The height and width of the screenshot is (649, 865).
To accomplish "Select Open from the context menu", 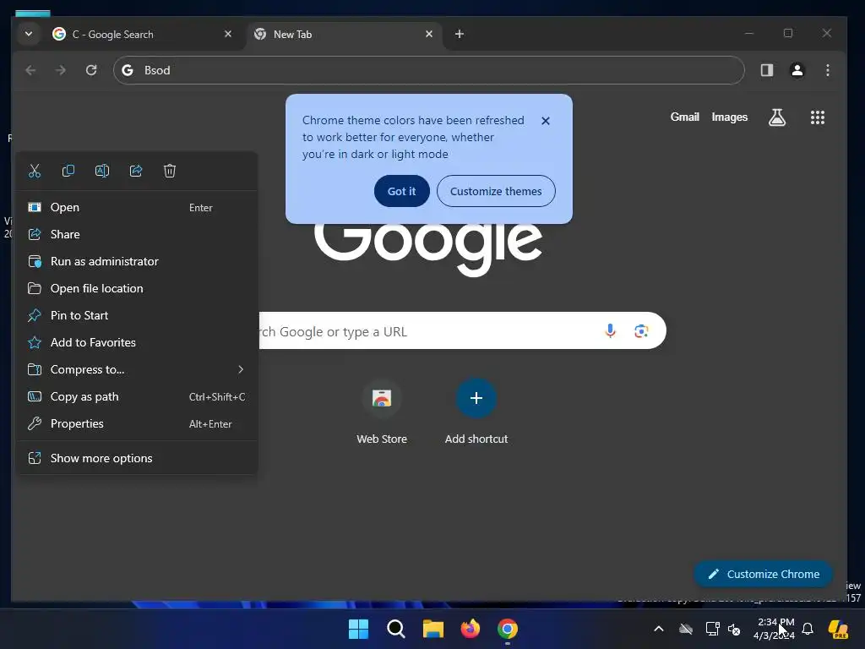I will point(138,208).
